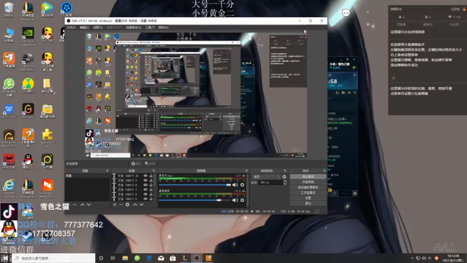Open the 渐变 transition type dropdown
Screen dimensions: 467x263
pyautogui.click(x=266, y=177)
